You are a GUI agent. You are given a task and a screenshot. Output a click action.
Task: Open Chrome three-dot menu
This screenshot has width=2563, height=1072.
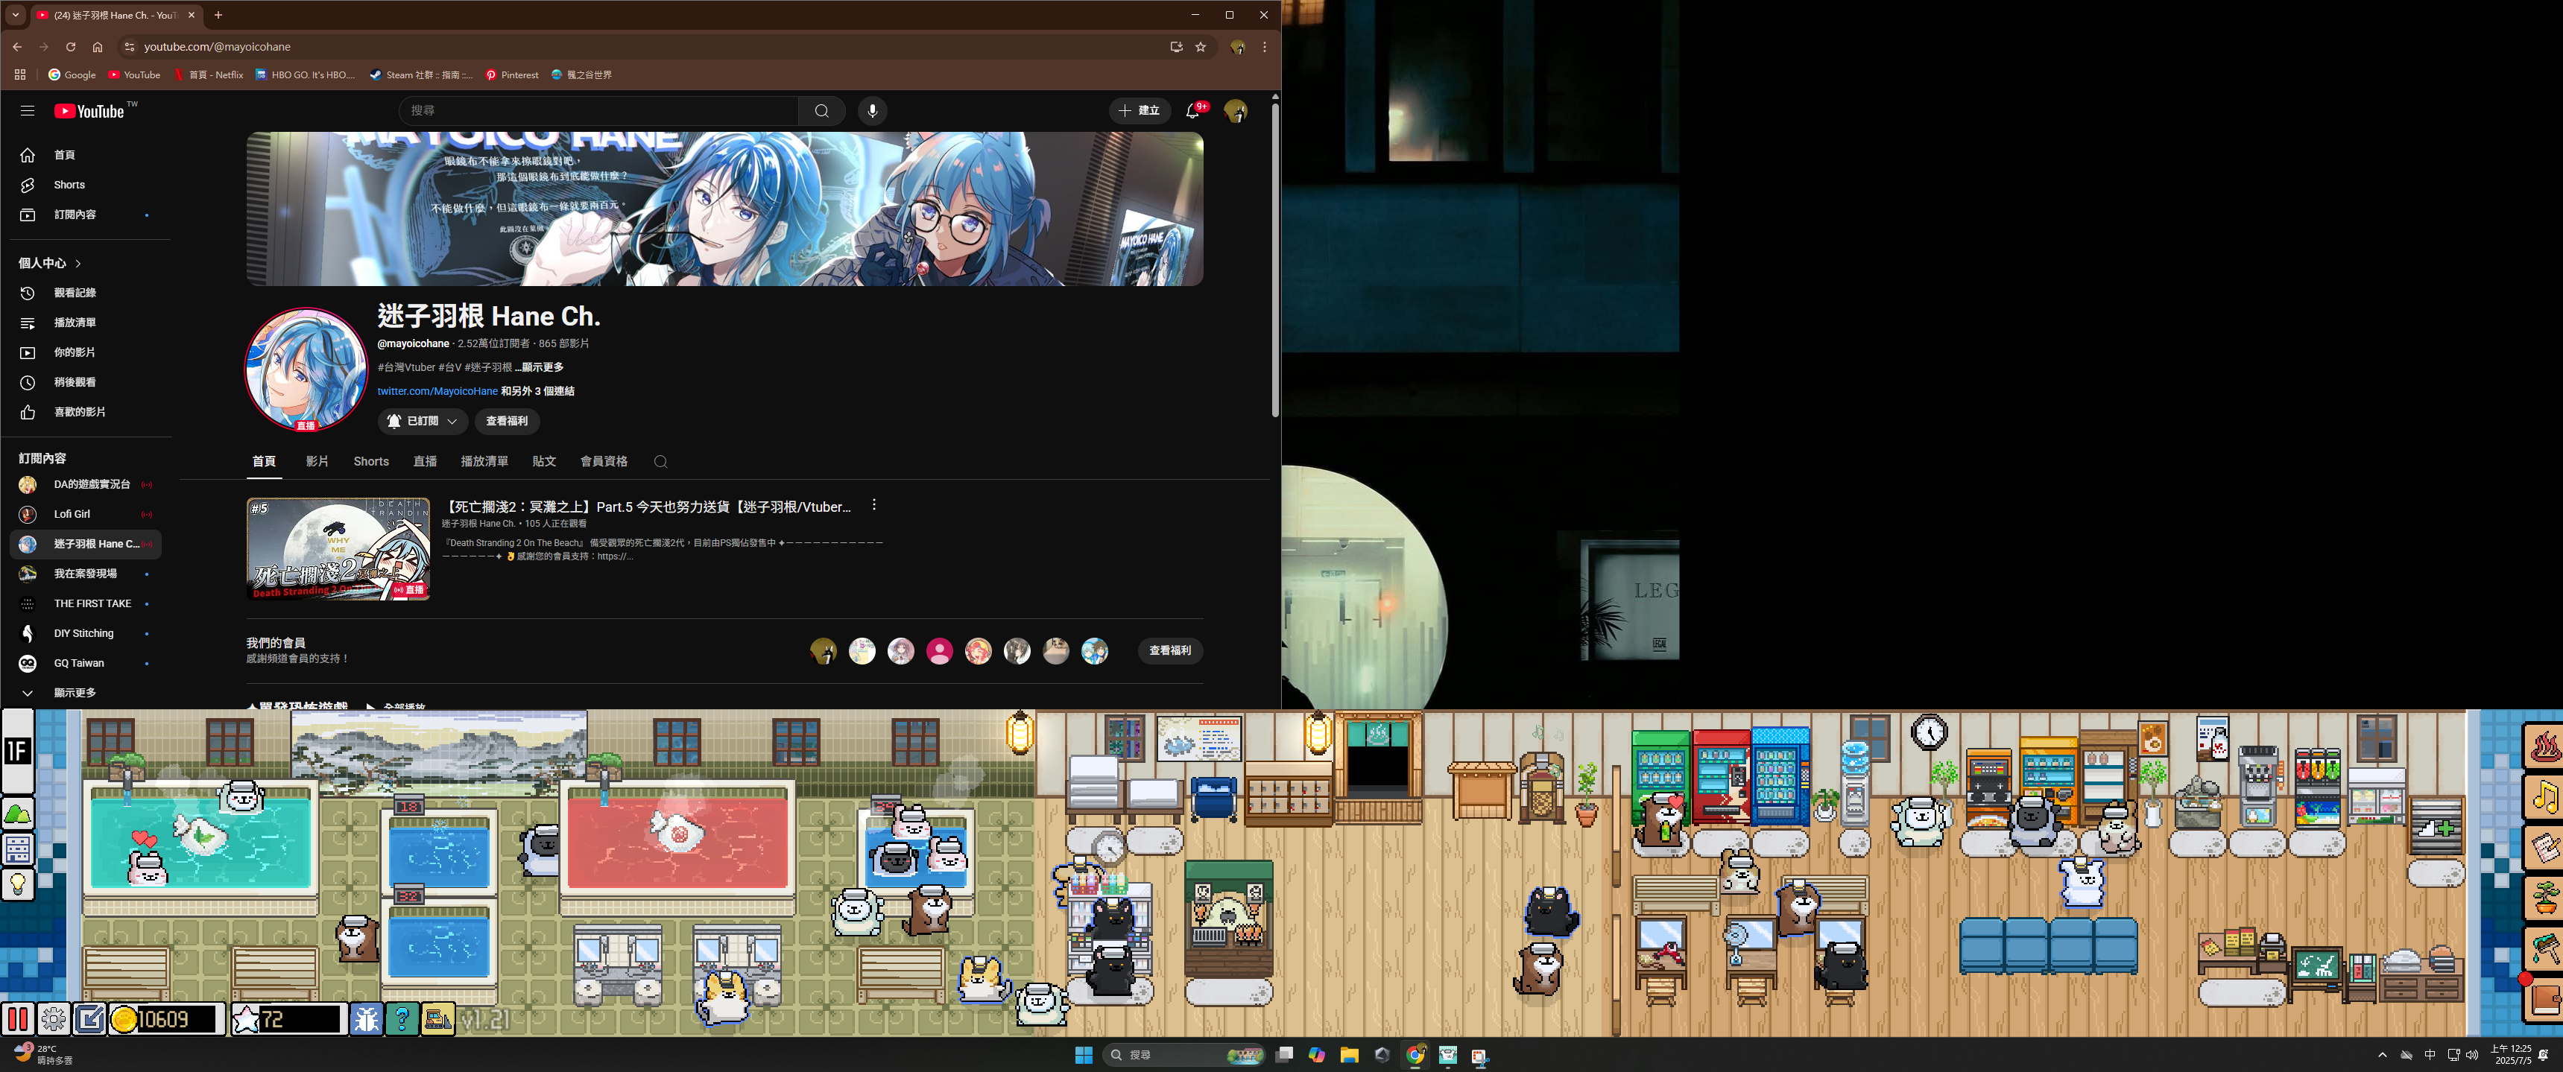click(x=1265, y=47)
